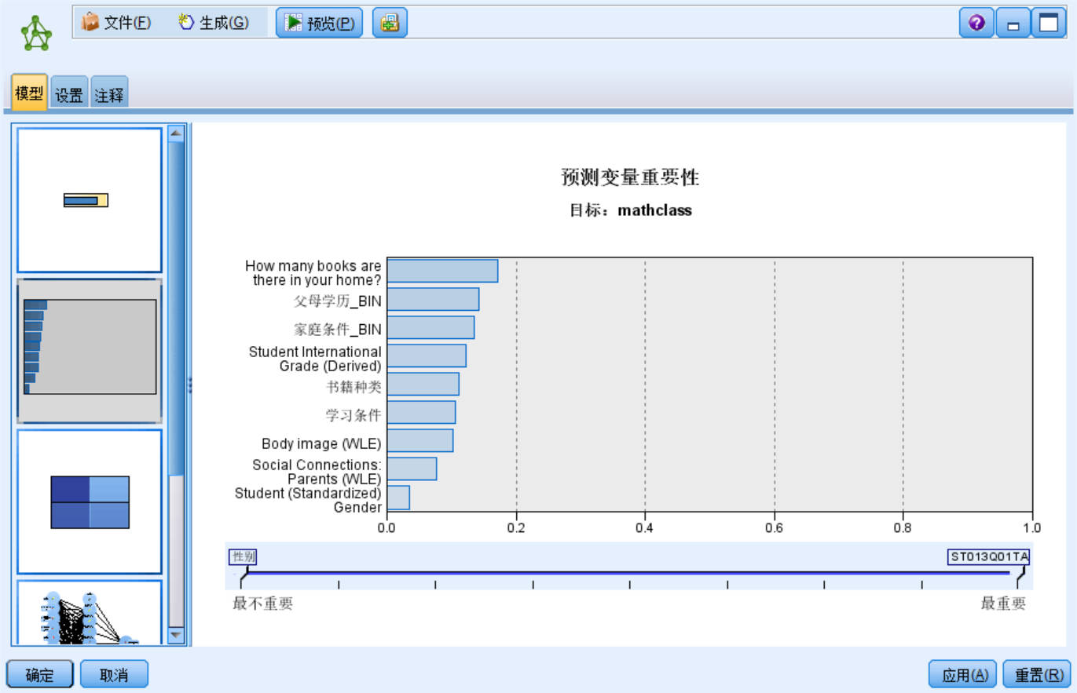
Task: Click the 预览(P) button
Action: 319,23
